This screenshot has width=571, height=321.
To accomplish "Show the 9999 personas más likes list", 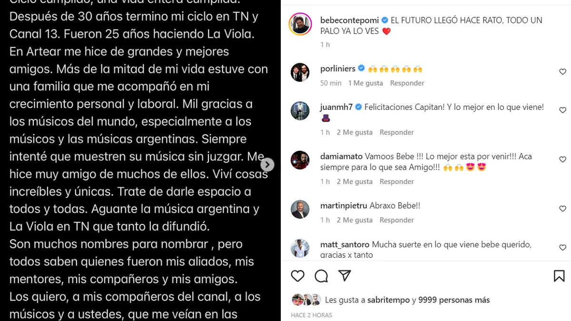I will point(454,300).
